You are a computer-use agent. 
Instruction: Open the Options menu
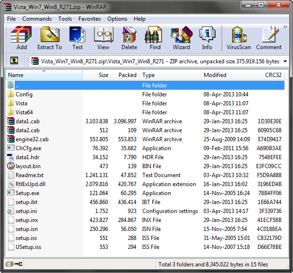[x=117, y=19]
